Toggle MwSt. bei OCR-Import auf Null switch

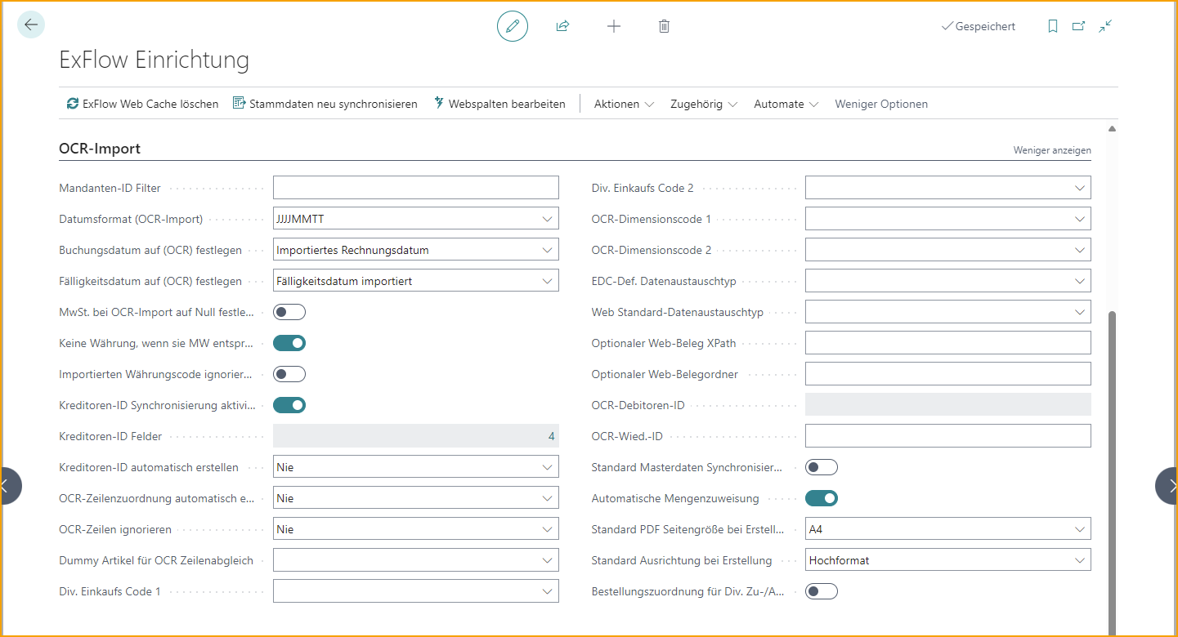click(289, 312)
